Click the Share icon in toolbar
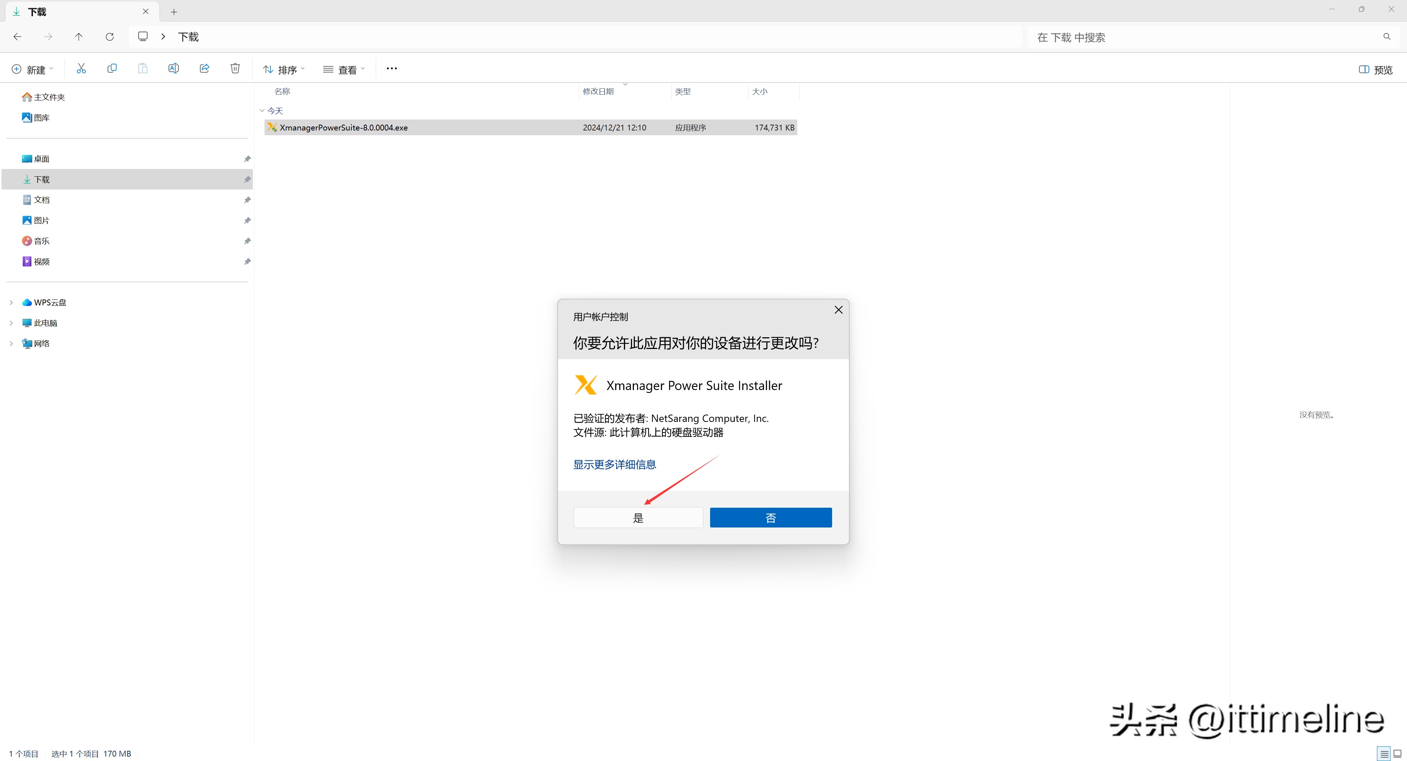The image size is (1407, 761). (204, 69)
